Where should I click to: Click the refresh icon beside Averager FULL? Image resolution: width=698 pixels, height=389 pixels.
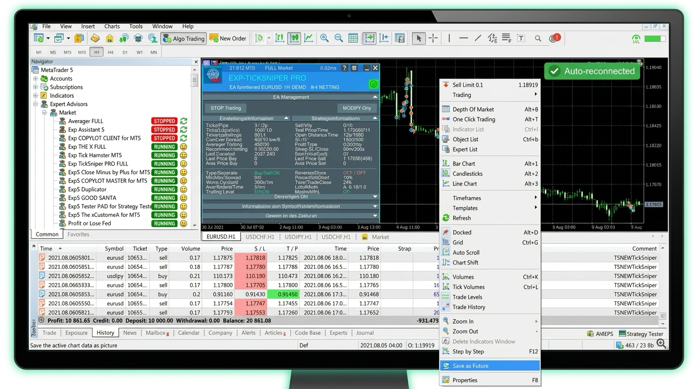click(184, 121)
